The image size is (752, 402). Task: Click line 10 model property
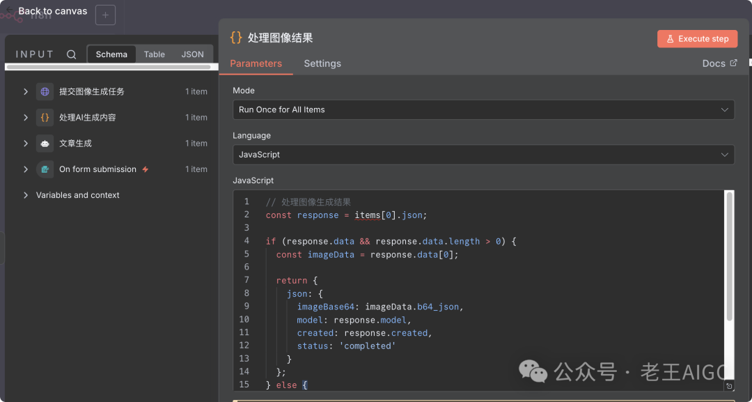click(x=354, y=320)
